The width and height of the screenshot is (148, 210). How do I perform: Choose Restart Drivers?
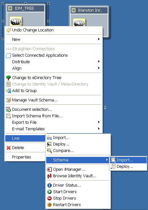click(x=78, y=204)
